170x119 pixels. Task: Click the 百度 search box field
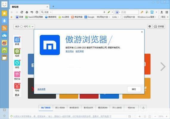click(x=129, y=12)
